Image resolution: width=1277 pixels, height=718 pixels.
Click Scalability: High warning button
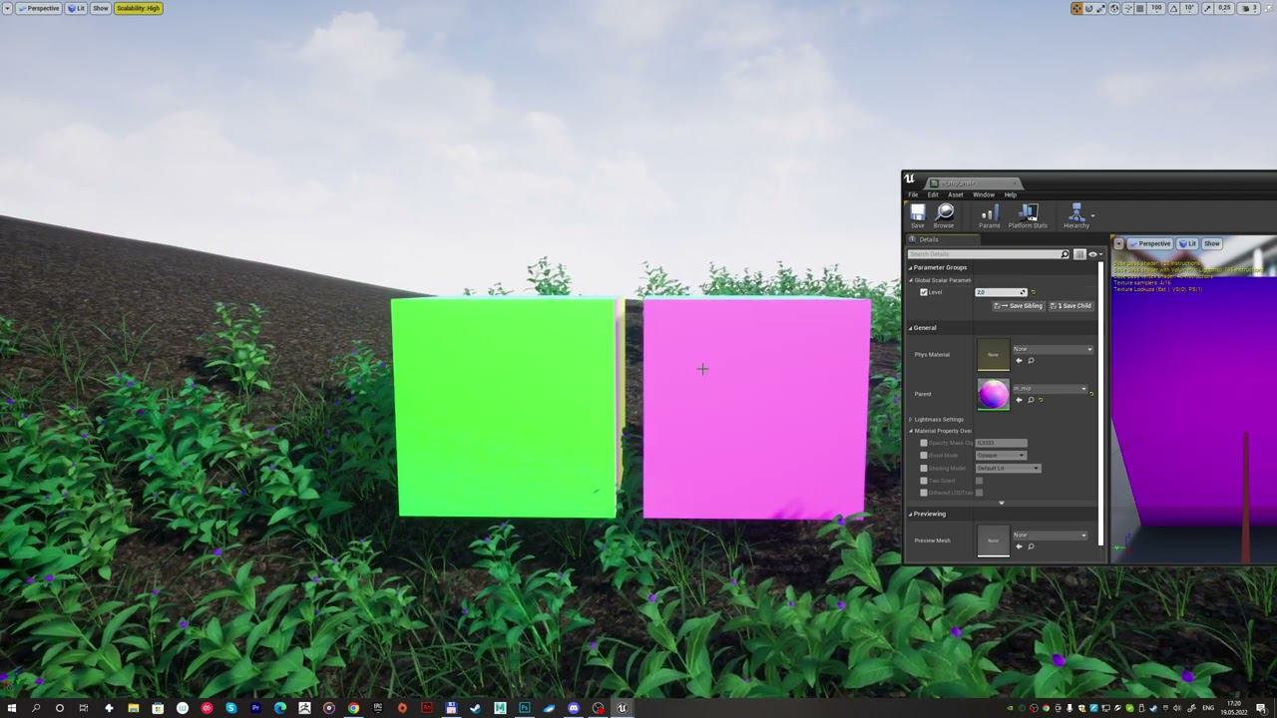pos(138,8)
